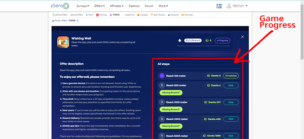Close the Wishing Well offer dialog

coord(242,37)
